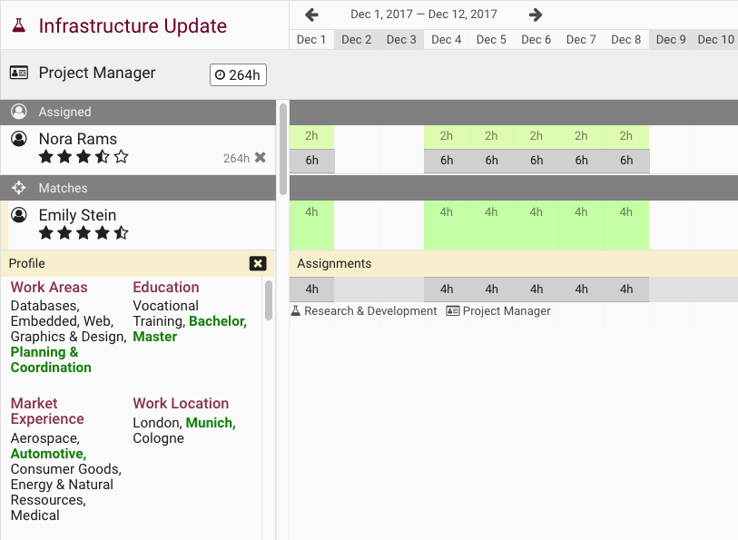The image size is (738, 540).
Task: Click Nora Rams avatar icon
Action: (x=19, y=139)
